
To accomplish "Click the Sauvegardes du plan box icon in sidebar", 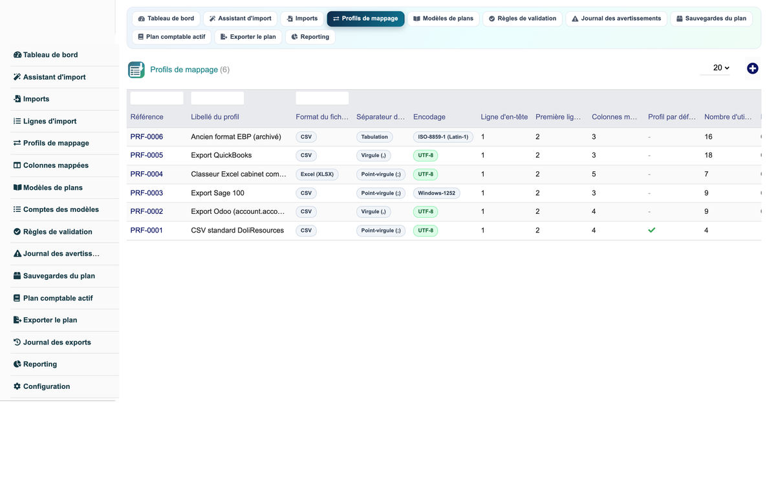I will 17,276.
